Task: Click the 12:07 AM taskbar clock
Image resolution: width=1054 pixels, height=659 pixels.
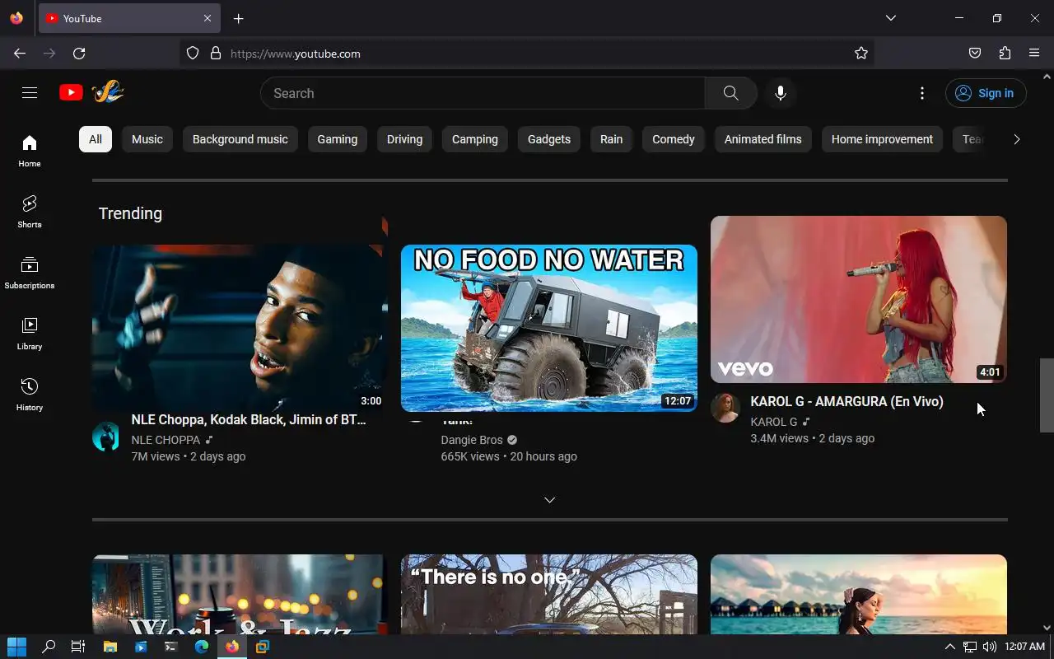Action: click(x=1025, y=647)
